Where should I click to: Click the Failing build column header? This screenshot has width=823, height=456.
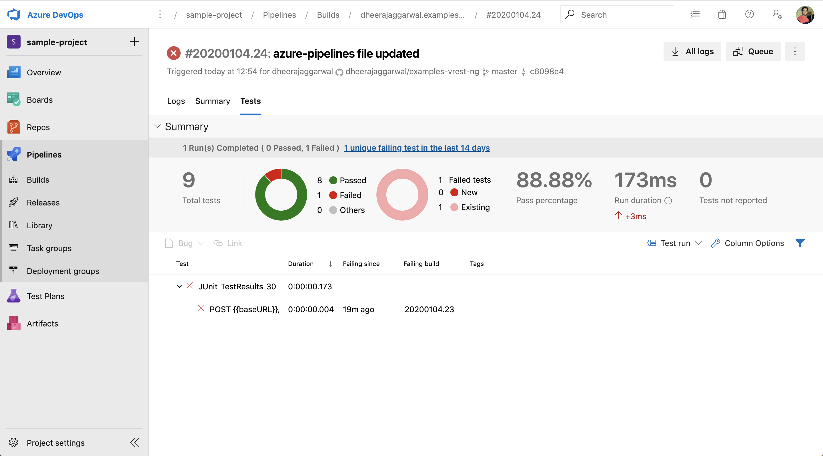pyautogui.click(x=421, y=264)
